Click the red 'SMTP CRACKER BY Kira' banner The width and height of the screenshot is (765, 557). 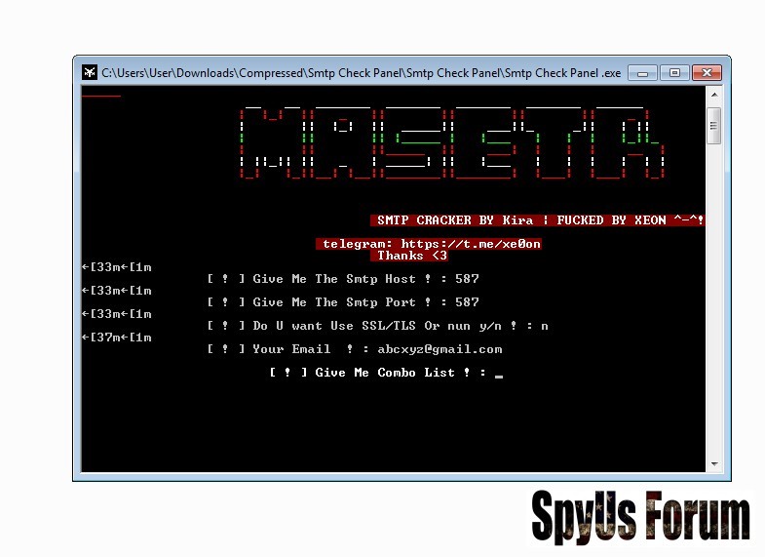(x=538, y=220)
